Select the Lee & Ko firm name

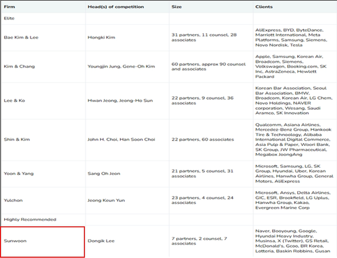point(15,100)
